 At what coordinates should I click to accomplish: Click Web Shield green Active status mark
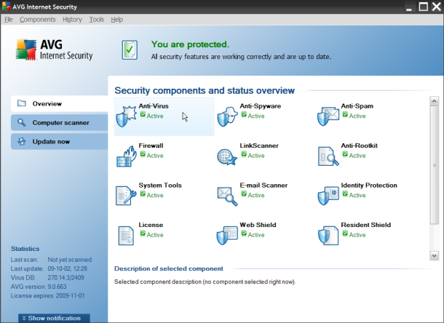click(244, 234)
